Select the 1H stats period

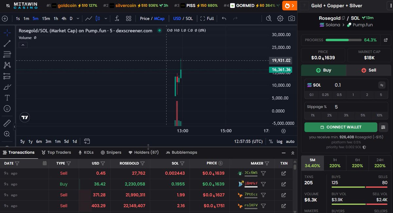click(335, 163)
